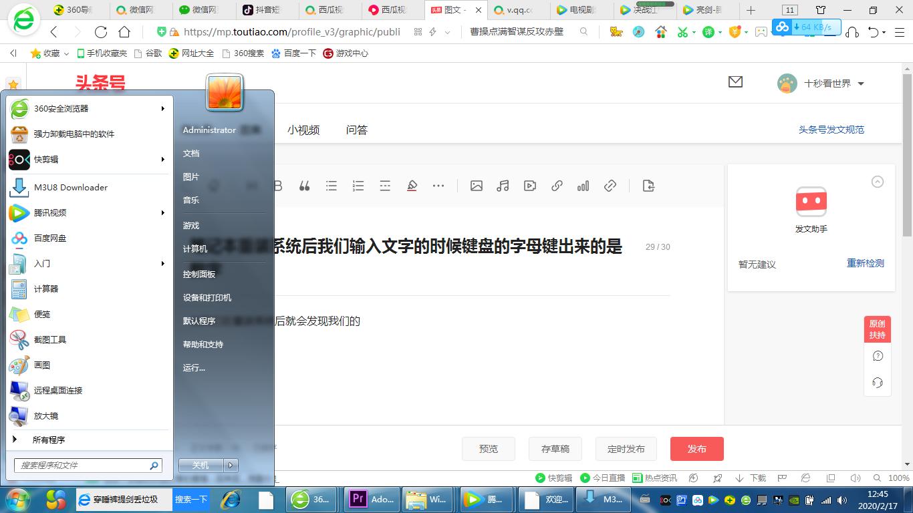Insert a bulleted list
This screenshot has width=913, height=513.
click(332, 186)
